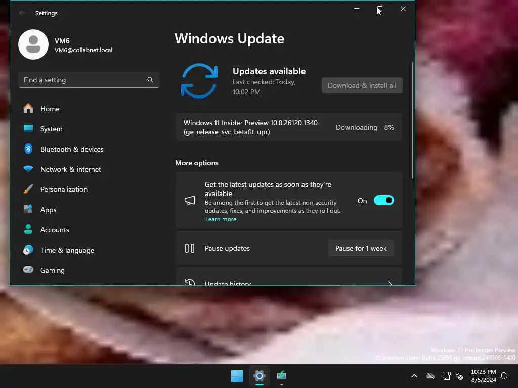Open the clock showing 10:23 PM

pyautogui.click(x=483, y=376)
